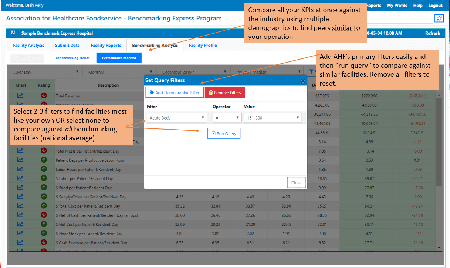The width and height of the screenshot is (450, 268).
Task: Open chart for Total Revenue row
Action: pyautogui.click(x=20, y=96)
